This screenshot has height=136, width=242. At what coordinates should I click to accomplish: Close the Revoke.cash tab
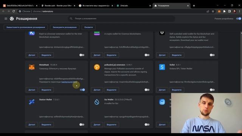click(74, 6)
